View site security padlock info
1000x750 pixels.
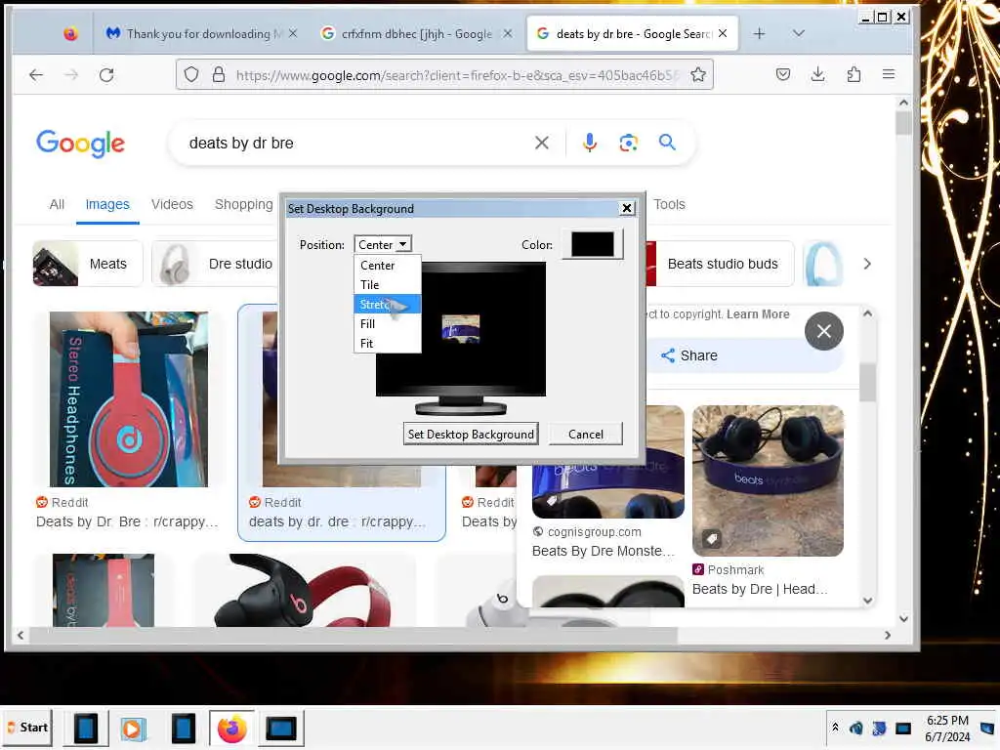tap(219, 74)
